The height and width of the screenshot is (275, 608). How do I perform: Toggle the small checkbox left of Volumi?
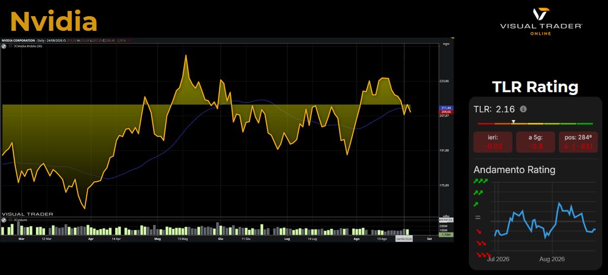click(x=11, y=220)
